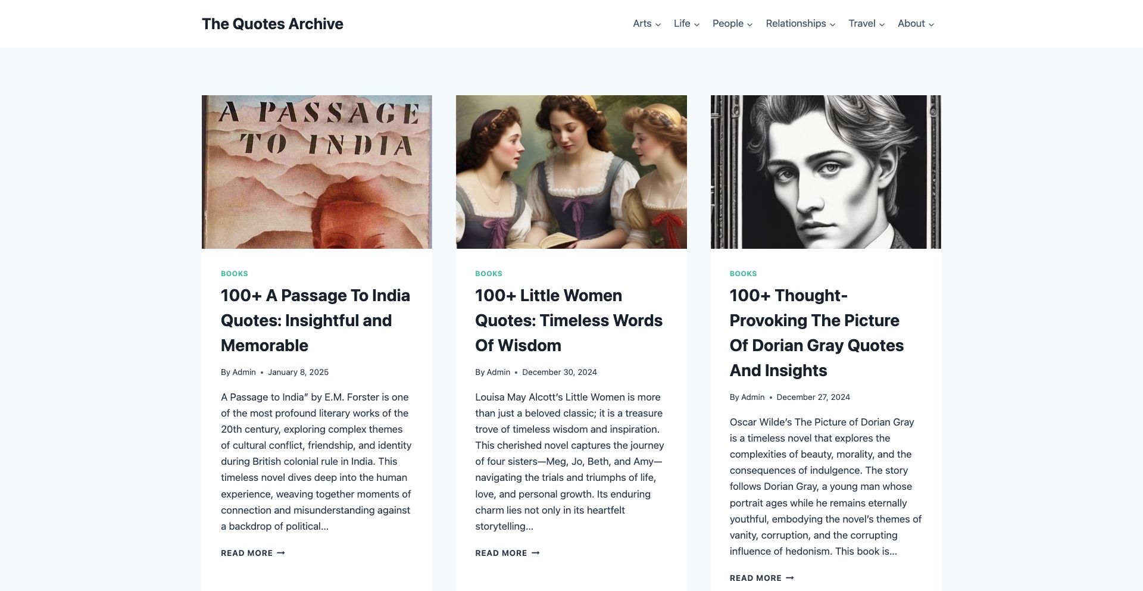Click Admin author link under Dorian Gray post

click(752, 397)
